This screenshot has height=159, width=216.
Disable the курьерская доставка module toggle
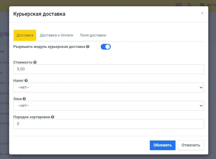click(106, 47)
